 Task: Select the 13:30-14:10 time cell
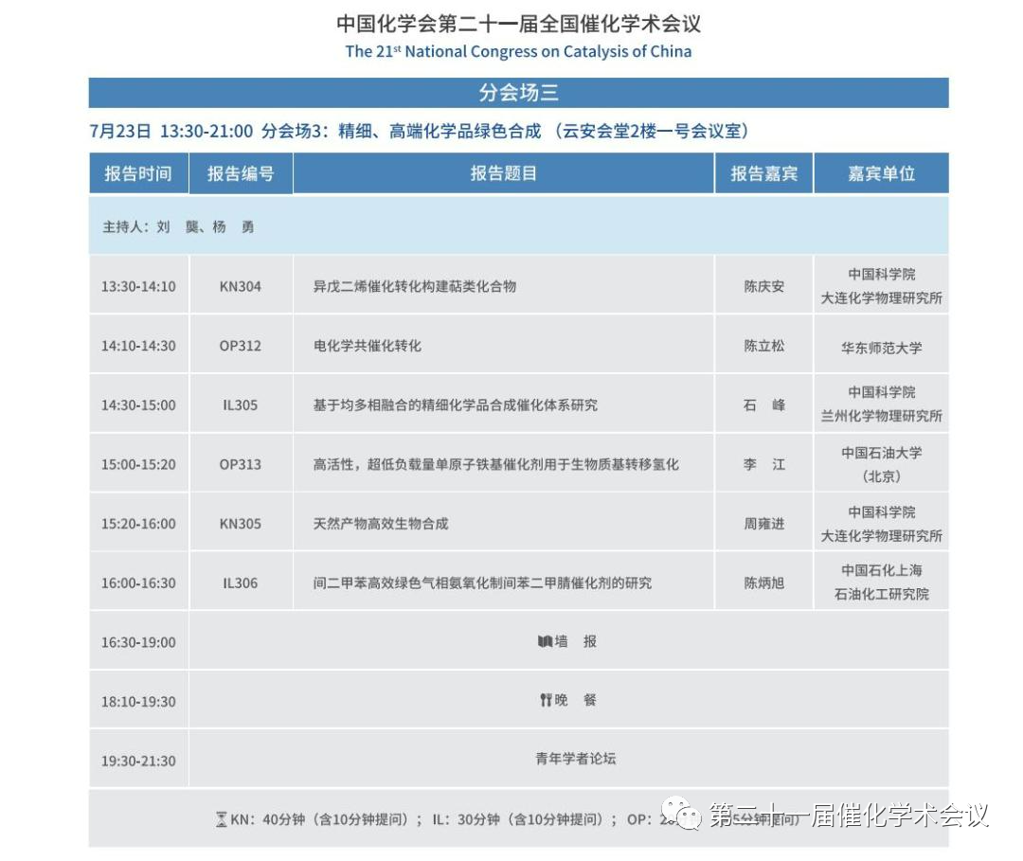coord(138,286)
